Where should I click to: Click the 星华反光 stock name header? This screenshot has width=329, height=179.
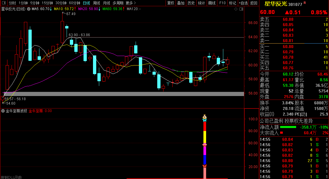click(276, 4)
